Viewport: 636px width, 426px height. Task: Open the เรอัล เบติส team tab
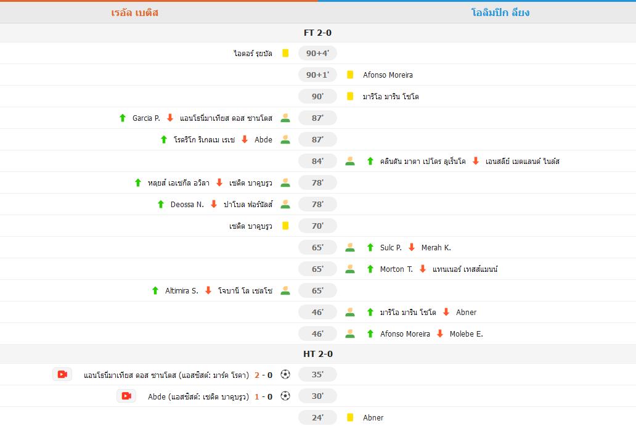click(135, 12)
